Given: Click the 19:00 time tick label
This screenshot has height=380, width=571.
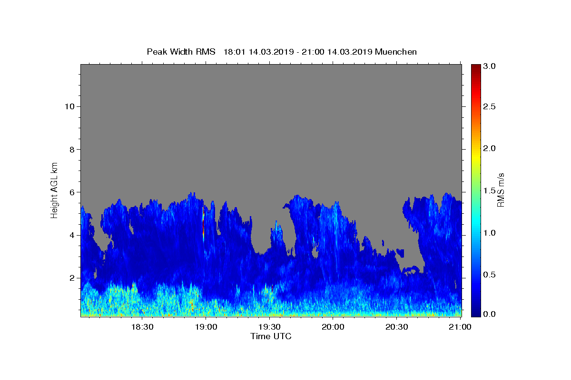Looking at the screenshot, I should pyautogui.click(x=206, y=327).
